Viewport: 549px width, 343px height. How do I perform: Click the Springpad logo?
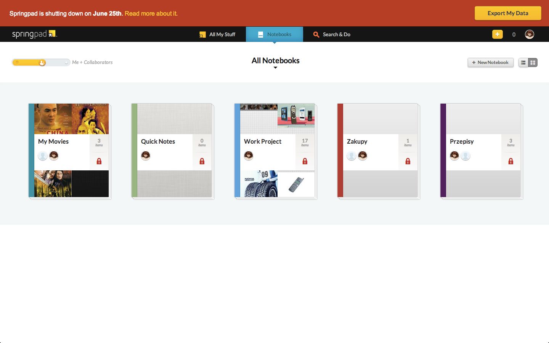pos(34,34)
